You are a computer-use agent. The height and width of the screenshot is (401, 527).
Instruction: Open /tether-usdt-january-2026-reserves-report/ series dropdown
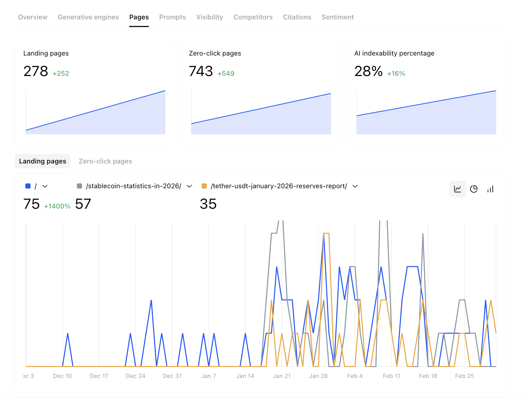[x=355, y=186]
